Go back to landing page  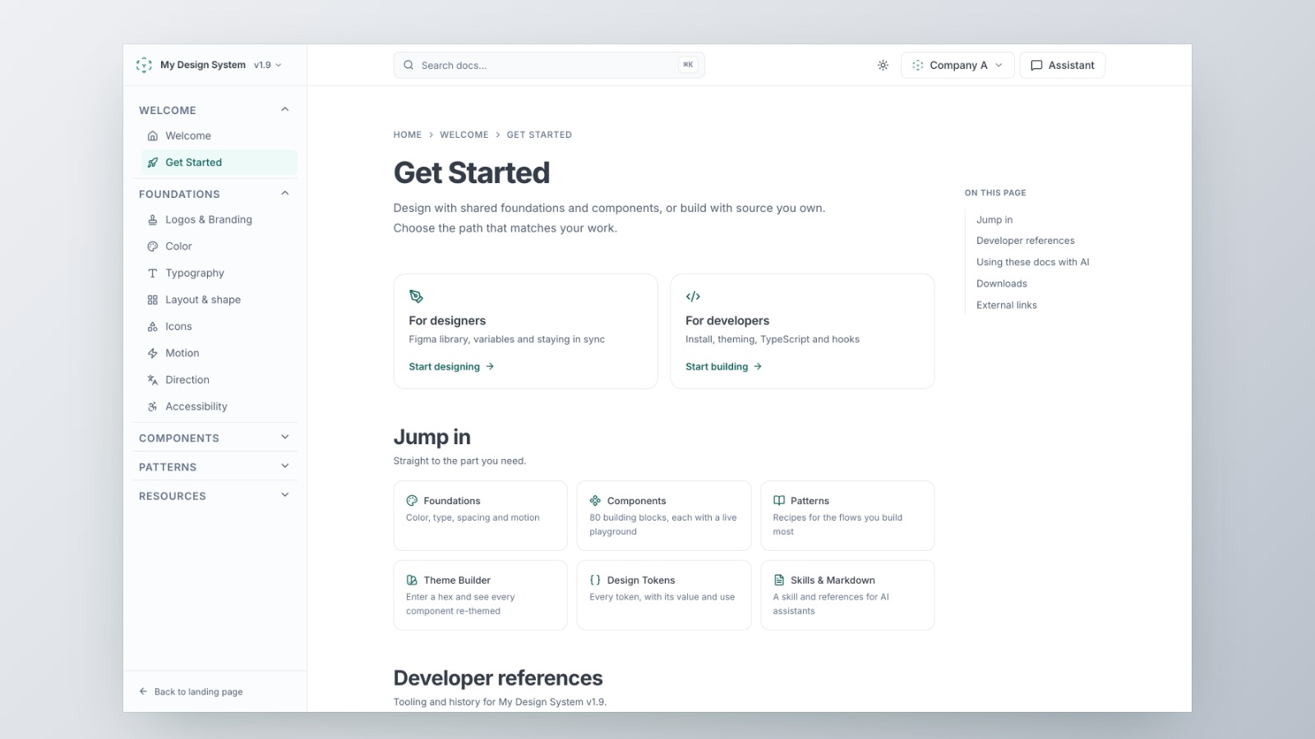click(191, 691)
